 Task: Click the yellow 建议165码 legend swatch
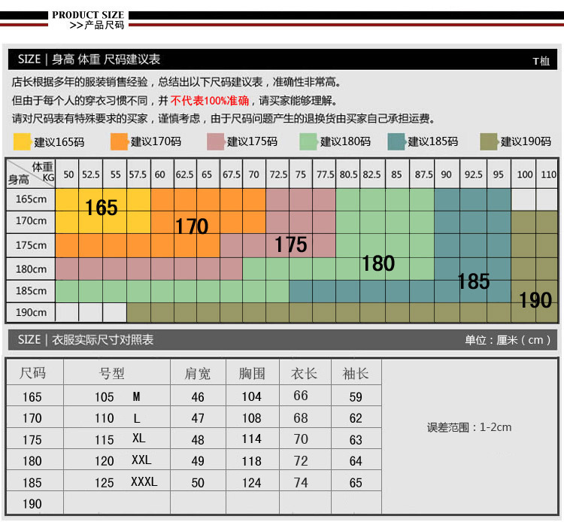click(23, 141)
